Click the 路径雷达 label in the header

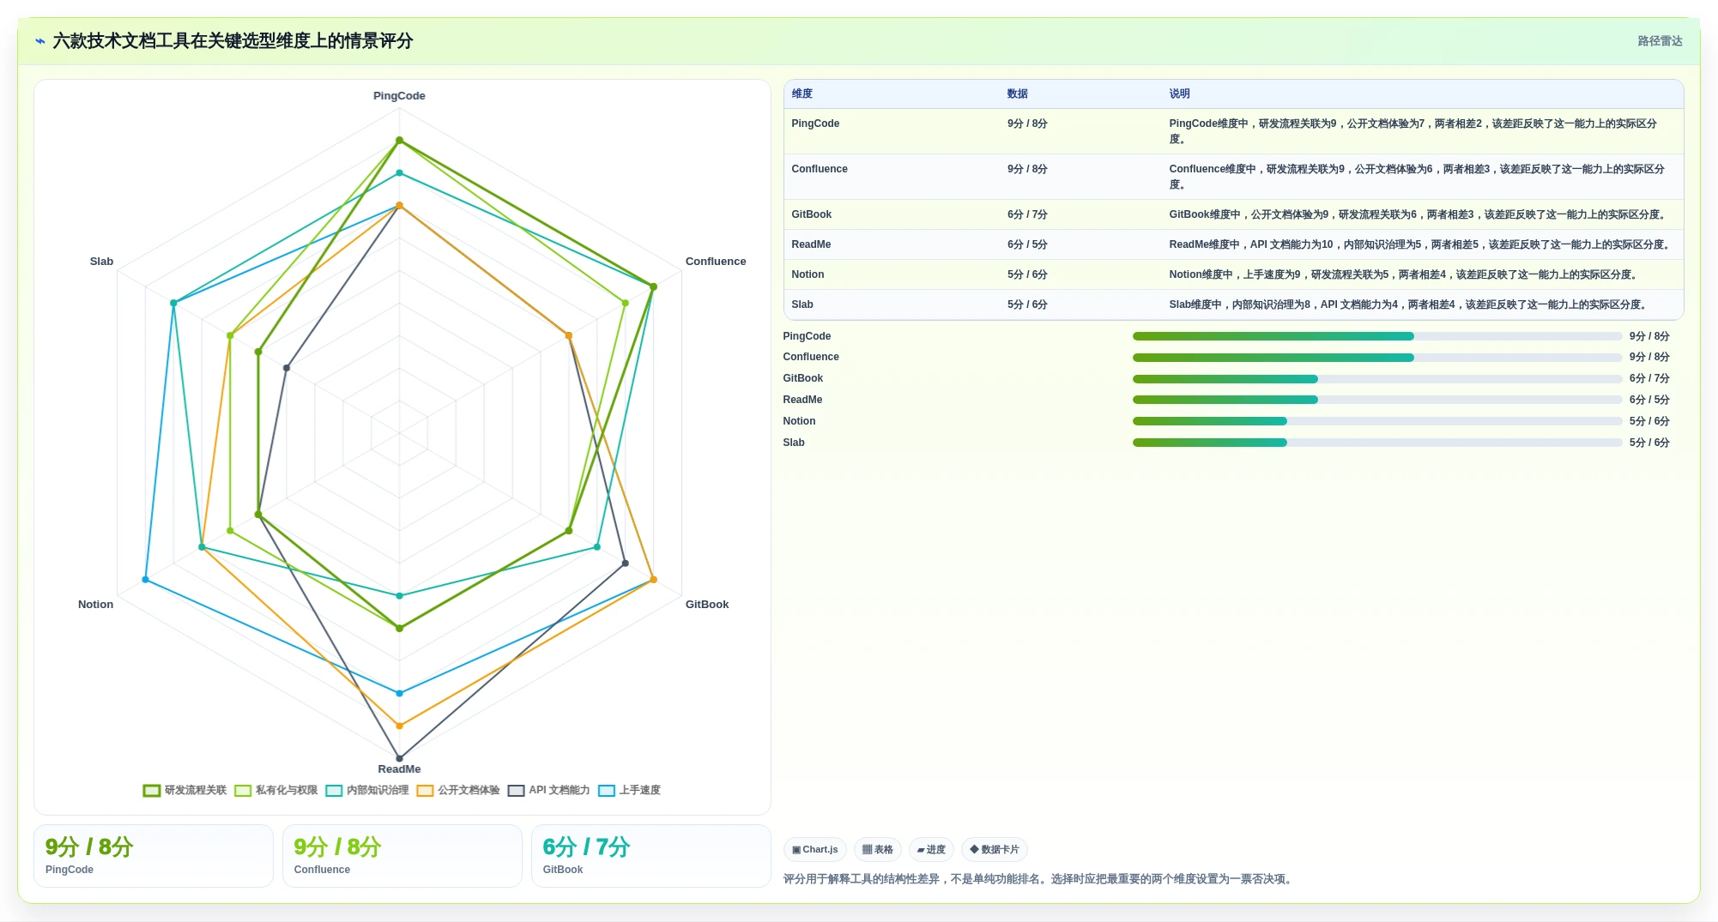pos(1660,41)
